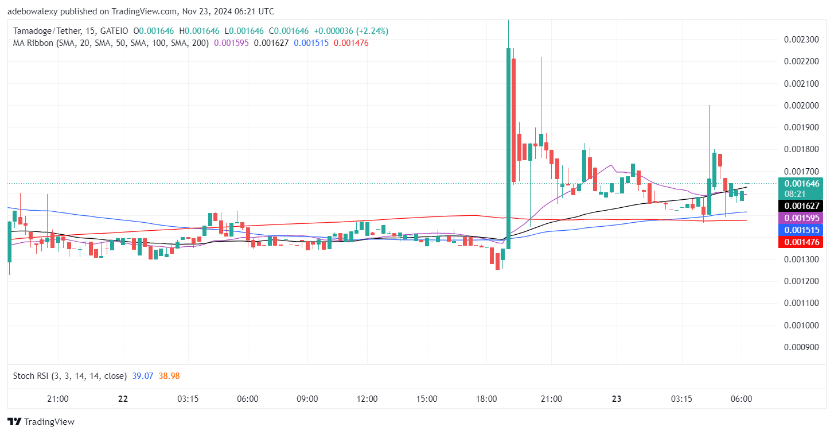Image resolution: width=834 pixels, height=434 pixels.
Task: Click the Stoch RSI K value 39.07
Action: click(x=143, y=376)
